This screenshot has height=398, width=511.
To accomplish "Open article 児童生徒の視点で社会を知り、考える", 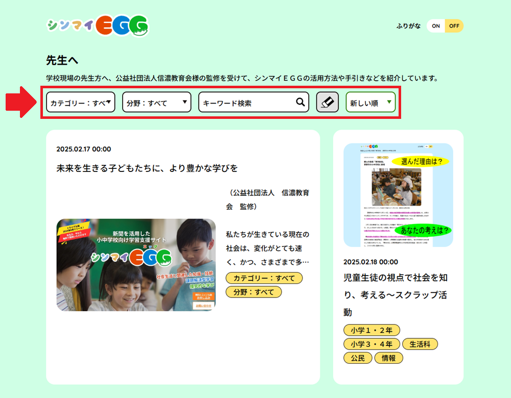I will (396, 295).
